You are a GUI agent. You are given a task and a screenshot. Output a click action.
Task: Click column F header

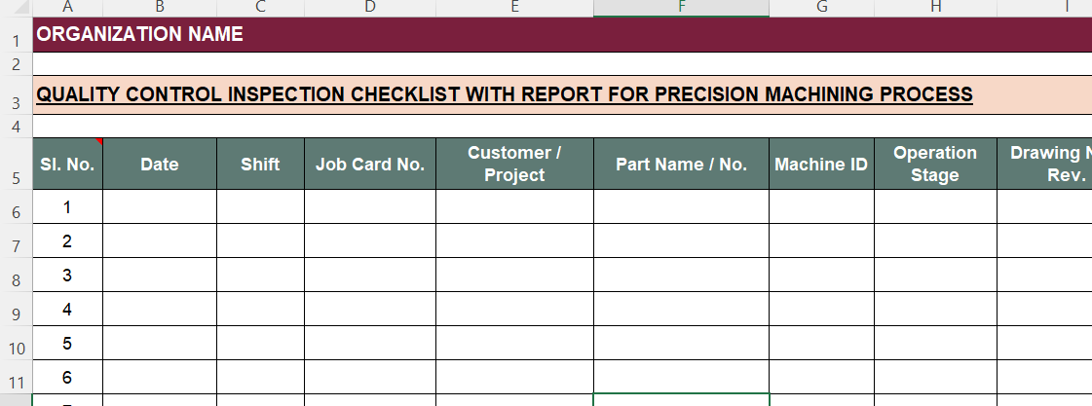tap(681, 8)
